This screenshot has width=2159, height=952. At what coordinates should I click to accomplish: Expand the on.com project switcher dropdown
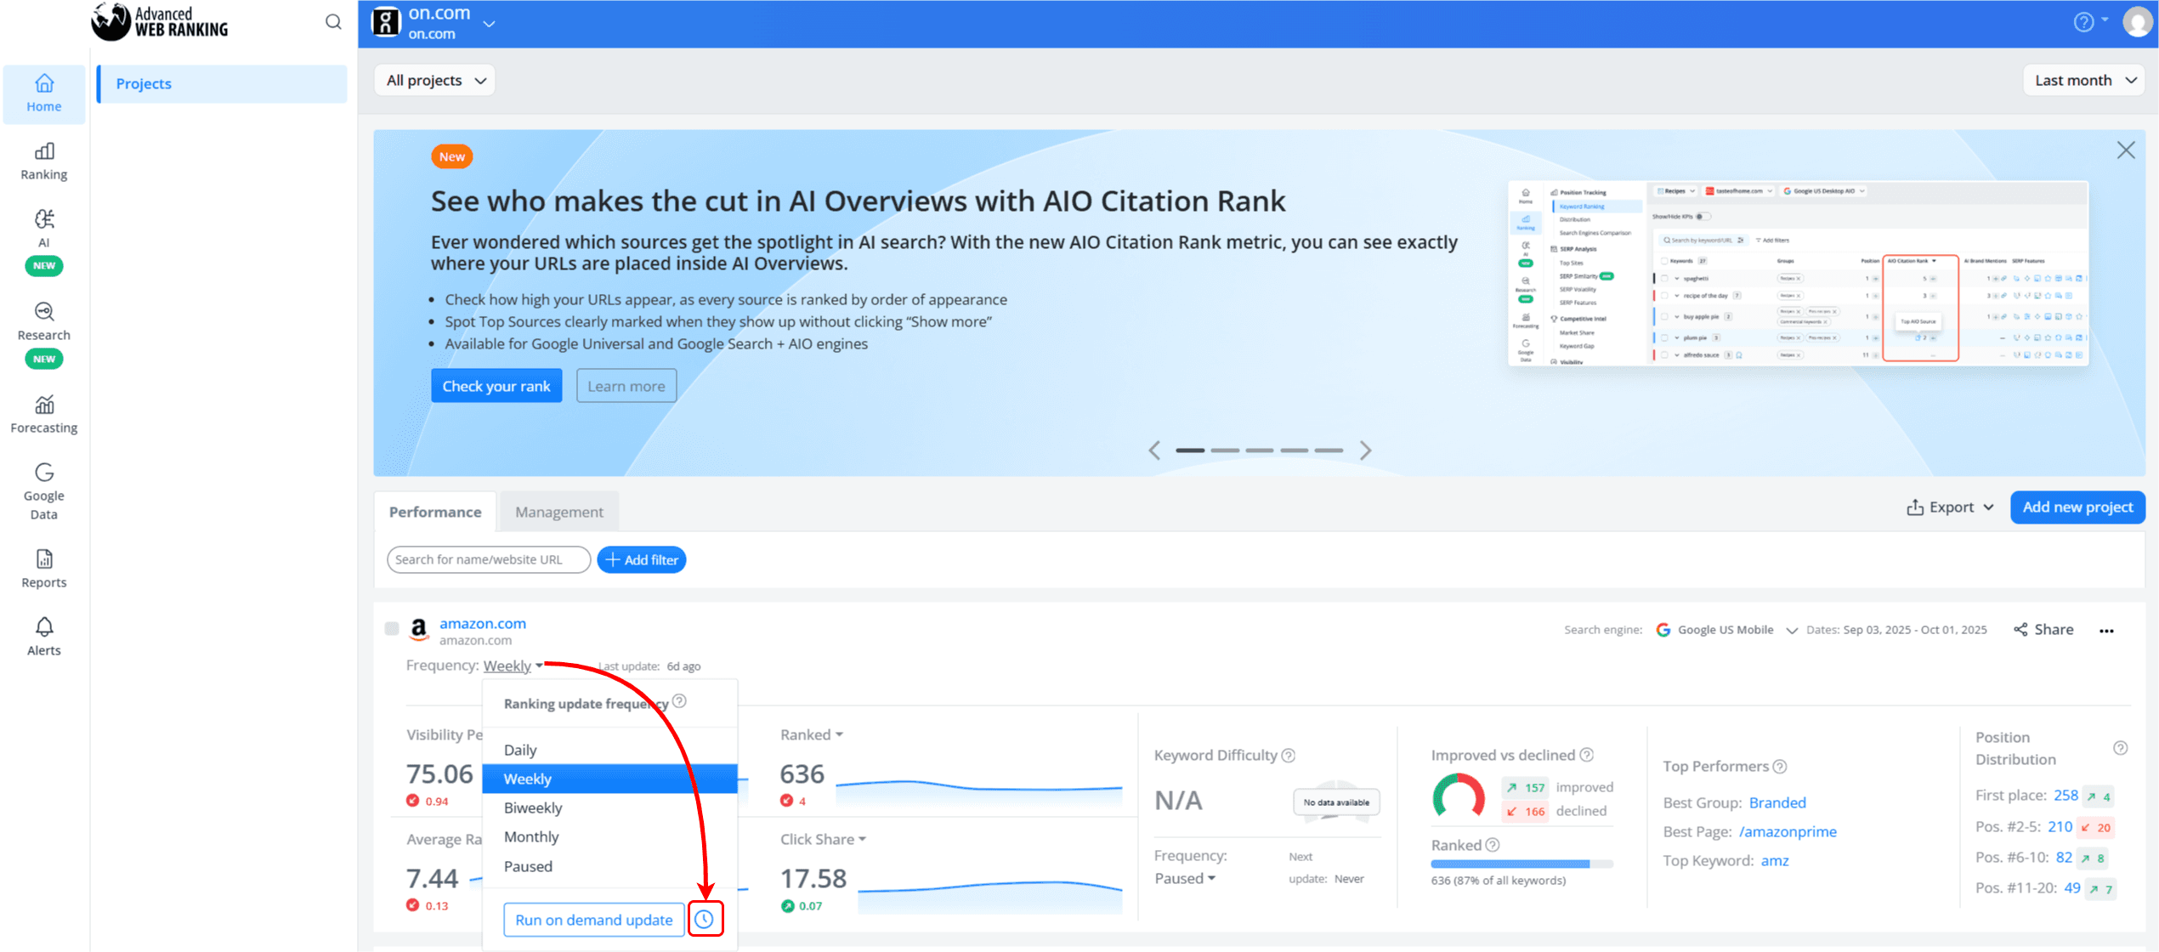[489, 24]
